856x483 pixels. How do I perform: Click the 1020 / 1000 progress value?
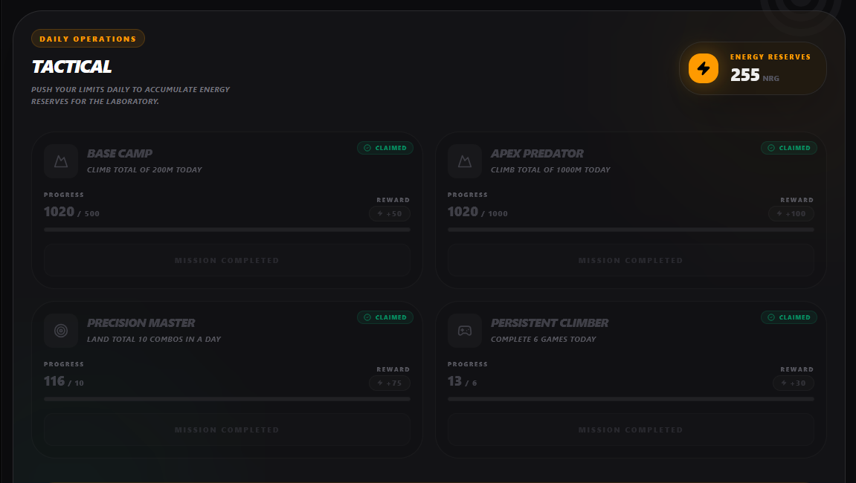pos(477,212)
